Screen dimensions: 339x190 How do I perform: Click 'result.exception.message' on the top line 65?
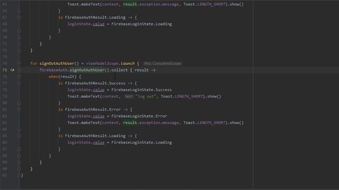(151, 4)
